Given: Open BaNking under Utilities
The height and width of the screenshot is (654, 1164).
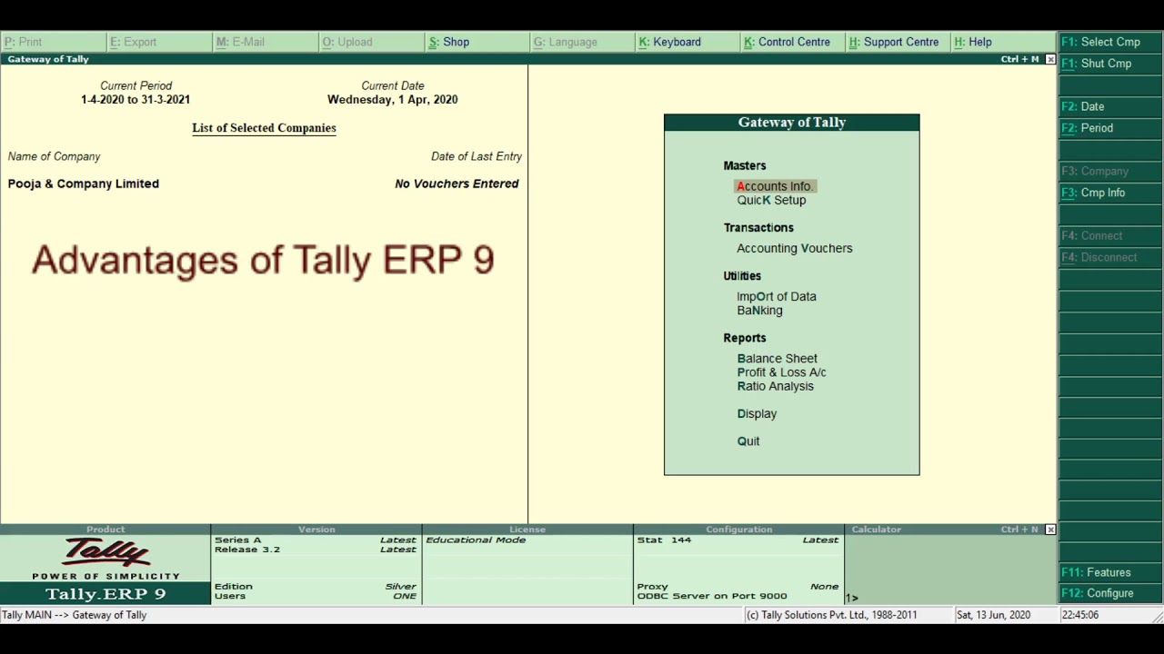Looking at the screenshot, I should [759, 311].
